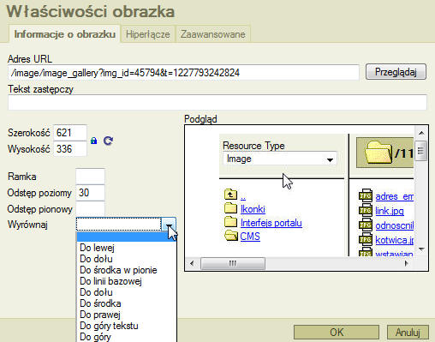This screenshot has height=342, width=435.
Task: Expand the Resource Type Image dropdown
Action: pyautogui.click(x=330, y=159)
